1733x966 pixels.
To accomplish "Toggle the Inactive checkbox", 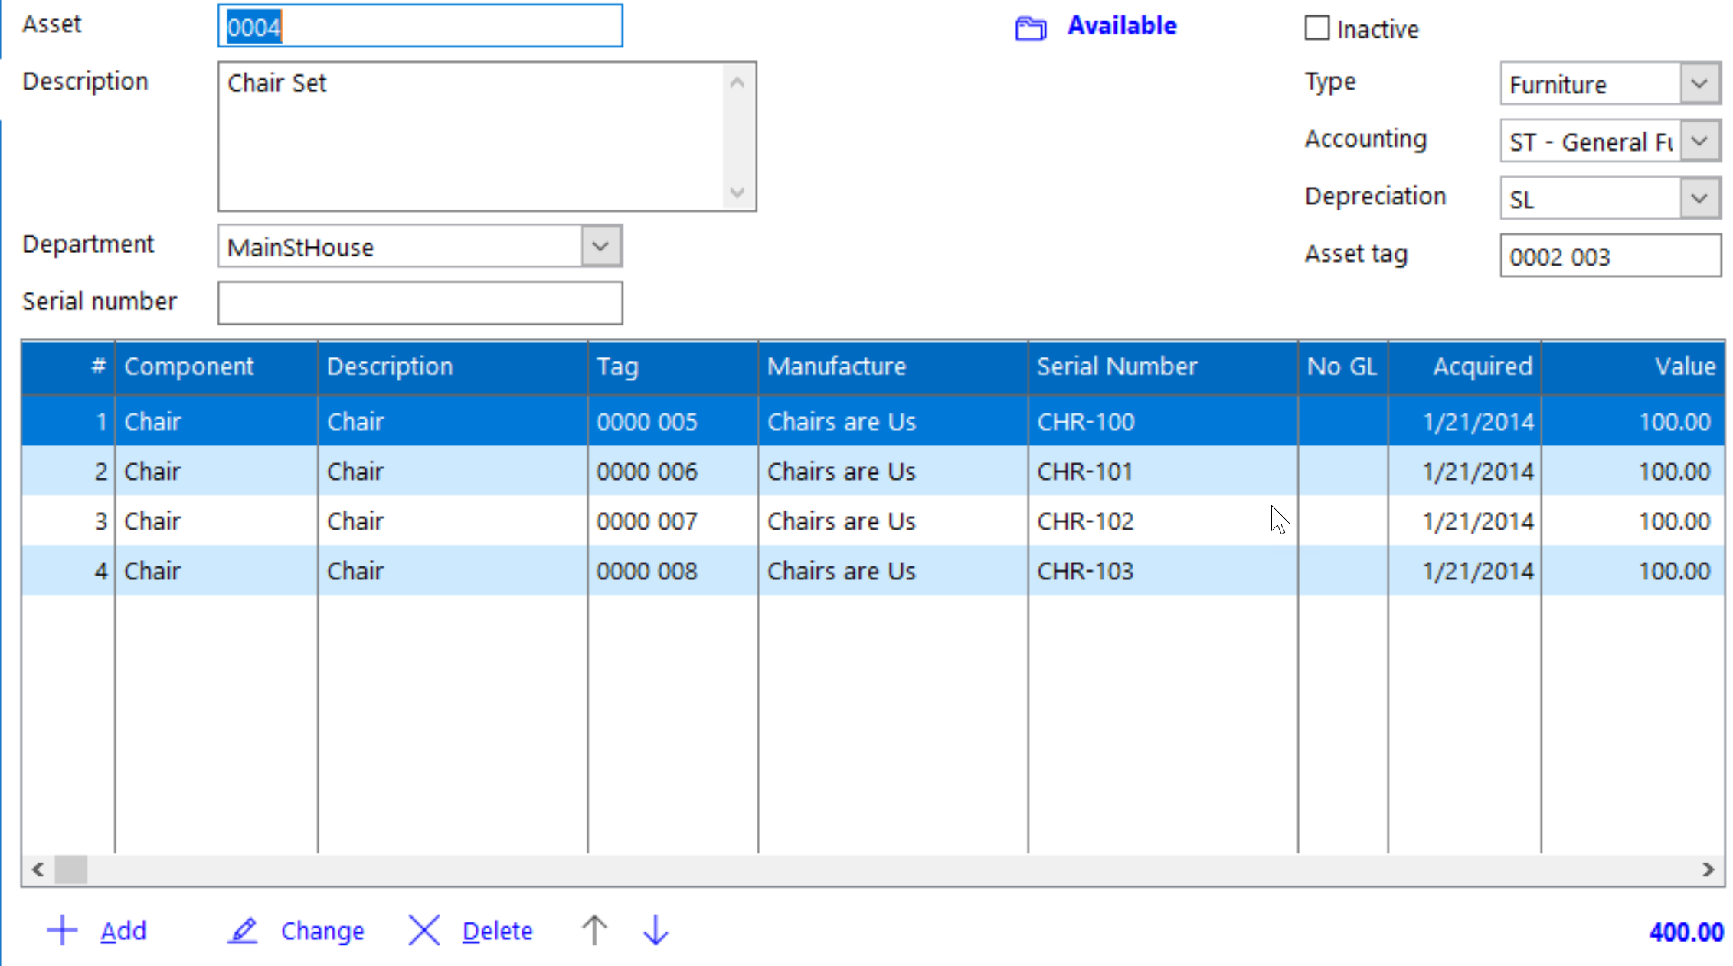I will pyautogui.click(x=1316, y=28).
